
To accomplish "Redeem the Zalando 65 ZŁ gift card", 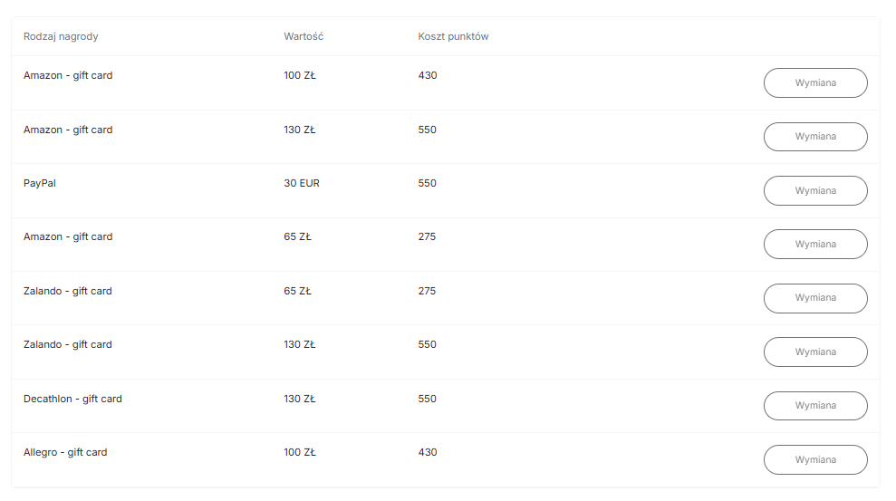I will (815, 298).
